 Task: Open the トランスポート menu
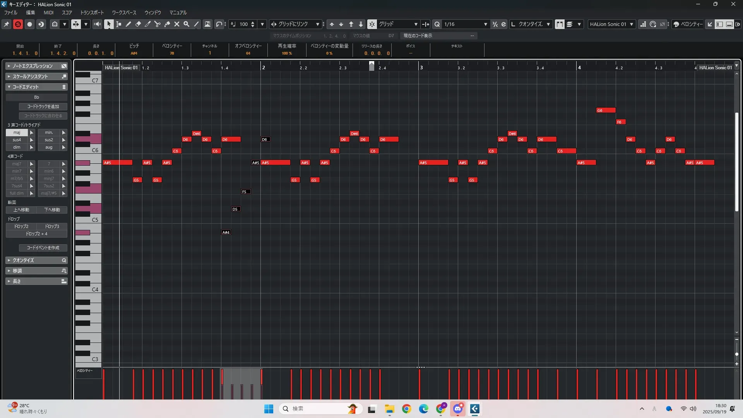point(92,12)
